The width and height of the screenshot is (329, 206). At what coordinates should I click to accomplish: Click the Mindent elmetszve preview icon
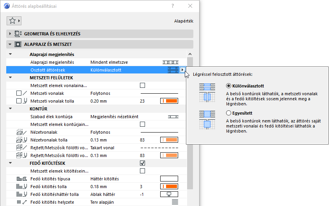click(170, 62)
